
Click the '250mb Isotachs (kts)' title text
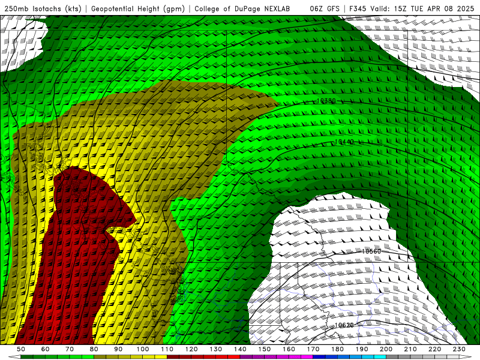click(43, 8)
